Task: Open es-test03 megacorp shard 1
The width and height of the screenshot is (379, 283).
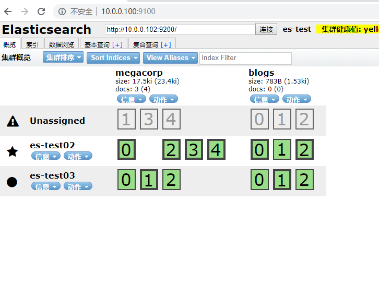Action: (x=149, y=180)
